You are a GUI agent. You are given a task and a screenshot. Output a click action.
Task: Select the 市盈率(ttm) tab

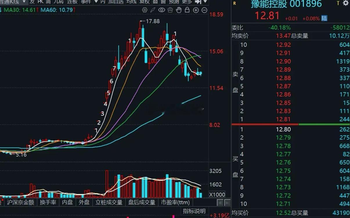pos(176,202)
